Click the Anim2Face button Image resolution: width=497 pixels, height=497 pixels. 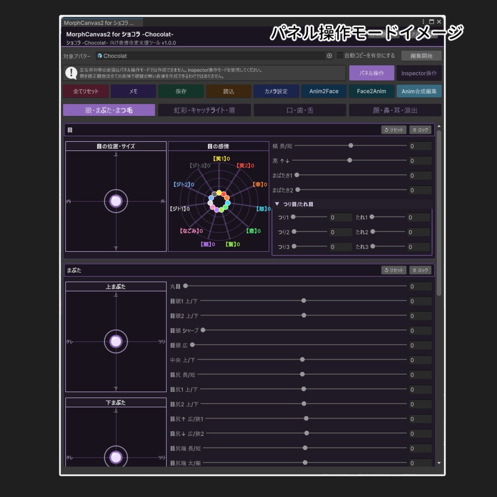(324, 91)
